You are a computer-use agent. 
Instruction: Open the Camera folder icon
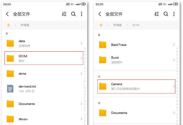103,86
